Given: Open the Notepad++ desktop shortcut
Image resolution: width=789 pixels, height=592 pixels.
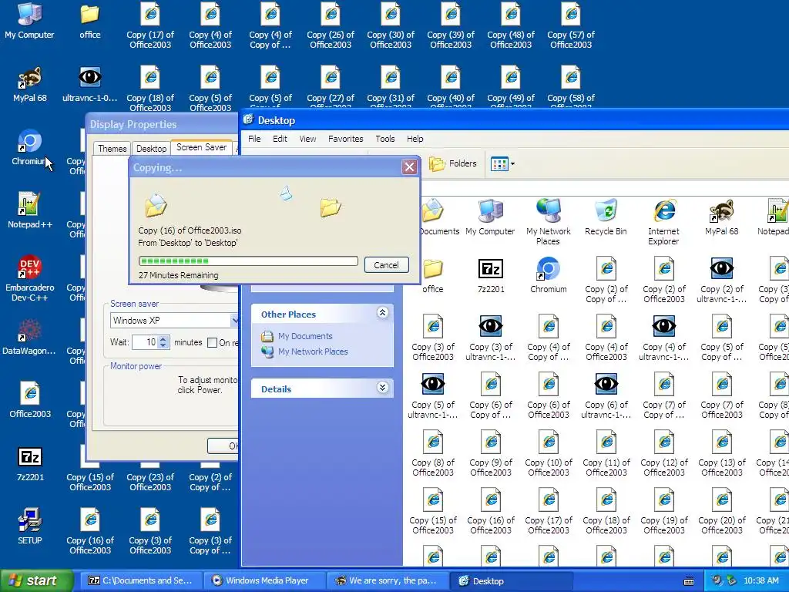Looking at the screenshot, I should [30, 210].
